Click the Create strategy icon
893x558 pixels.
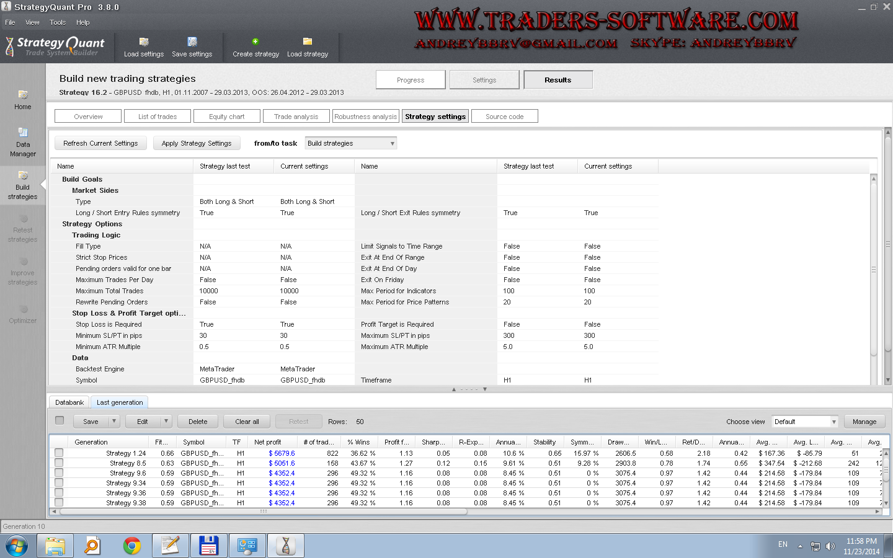point(255,42)
